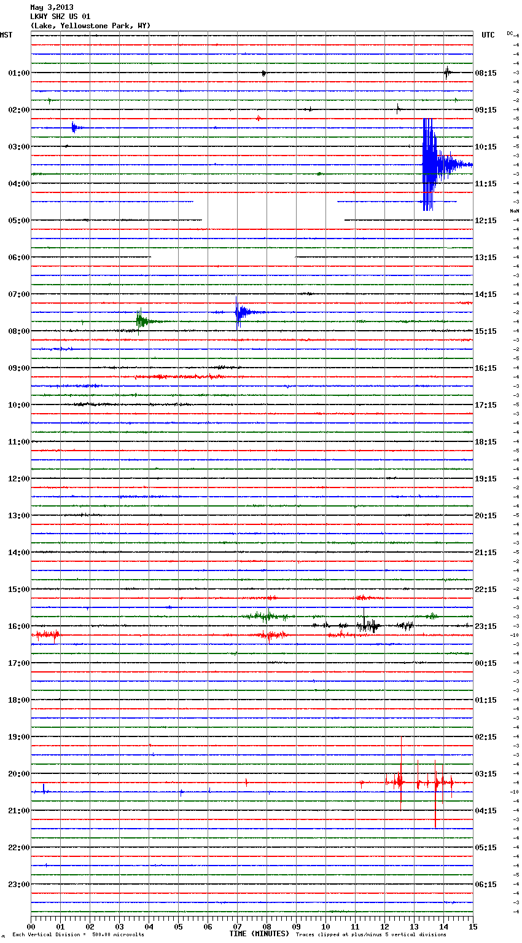The image size is (522, 943).
Task: Click the UTC column header
Action: click(488, 35)
